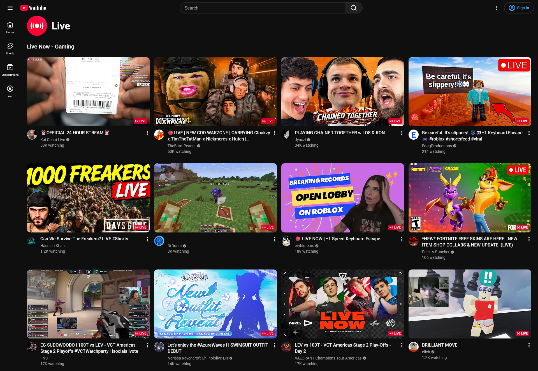538x371 pixels.
Task: Open options for NEW COD WARZONE video
Action: [x=275, y=133]
